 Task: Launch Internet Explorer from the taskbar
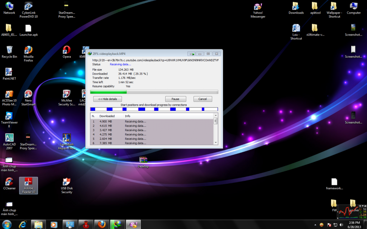point(23,225)
